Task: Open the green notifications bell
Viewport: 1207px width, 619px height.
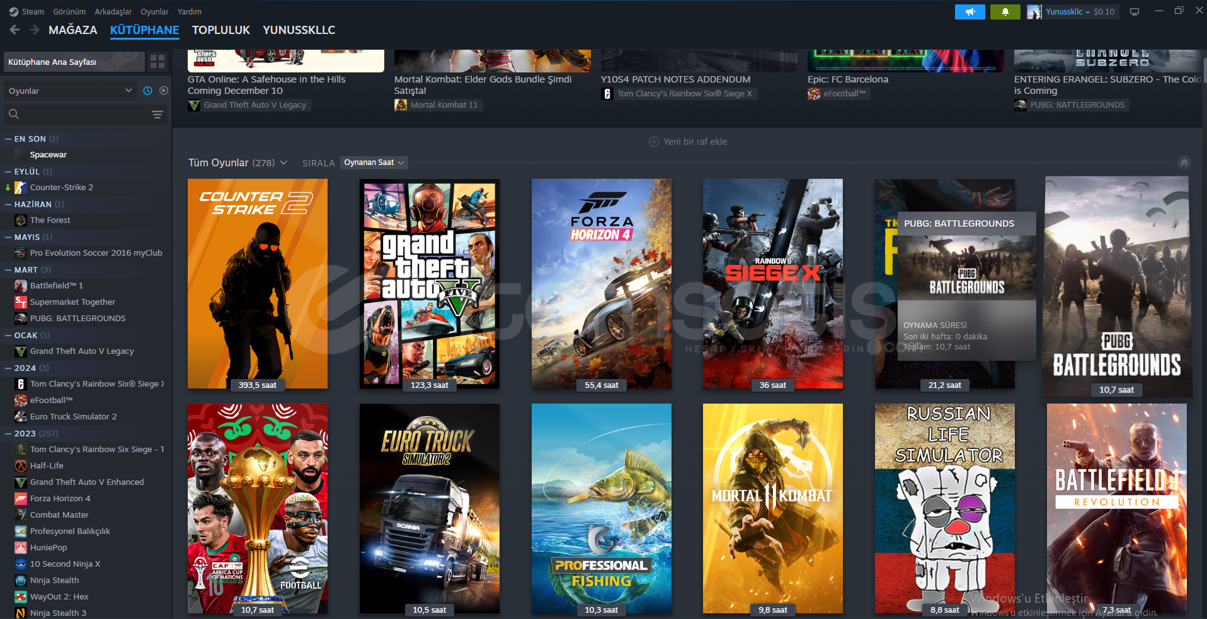Action: [1005, 11]
